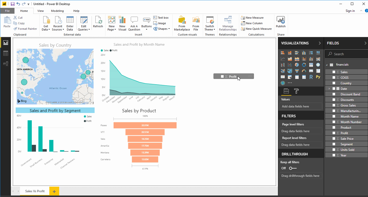This screenshot has width=368, height=197.
Task: Insert a line chart visualization
Action: point(283,59)
